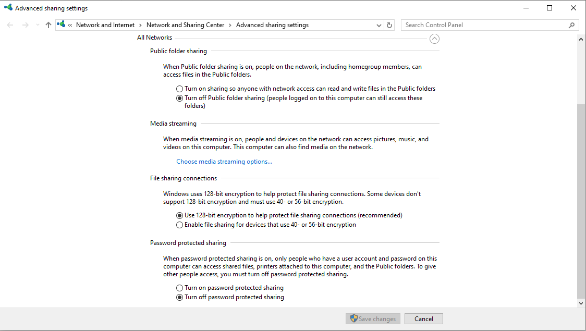Open Network and Internet breadcrumb
The height and width of the screenshot is (331, 586).
coord(105,25)
